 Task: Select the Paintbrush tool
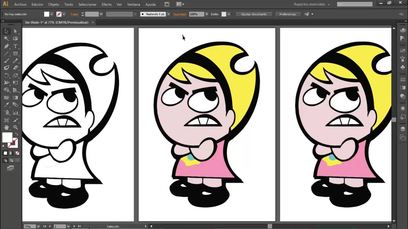(x=6, y=60)
